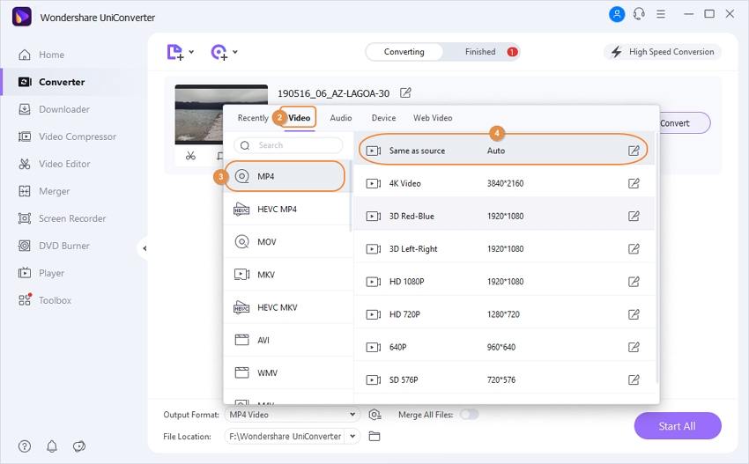
Task: Show the Converting list tab
Action: click(x=404, y=52)
